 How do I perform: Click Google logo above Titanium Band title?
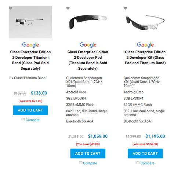coord(30,45)
